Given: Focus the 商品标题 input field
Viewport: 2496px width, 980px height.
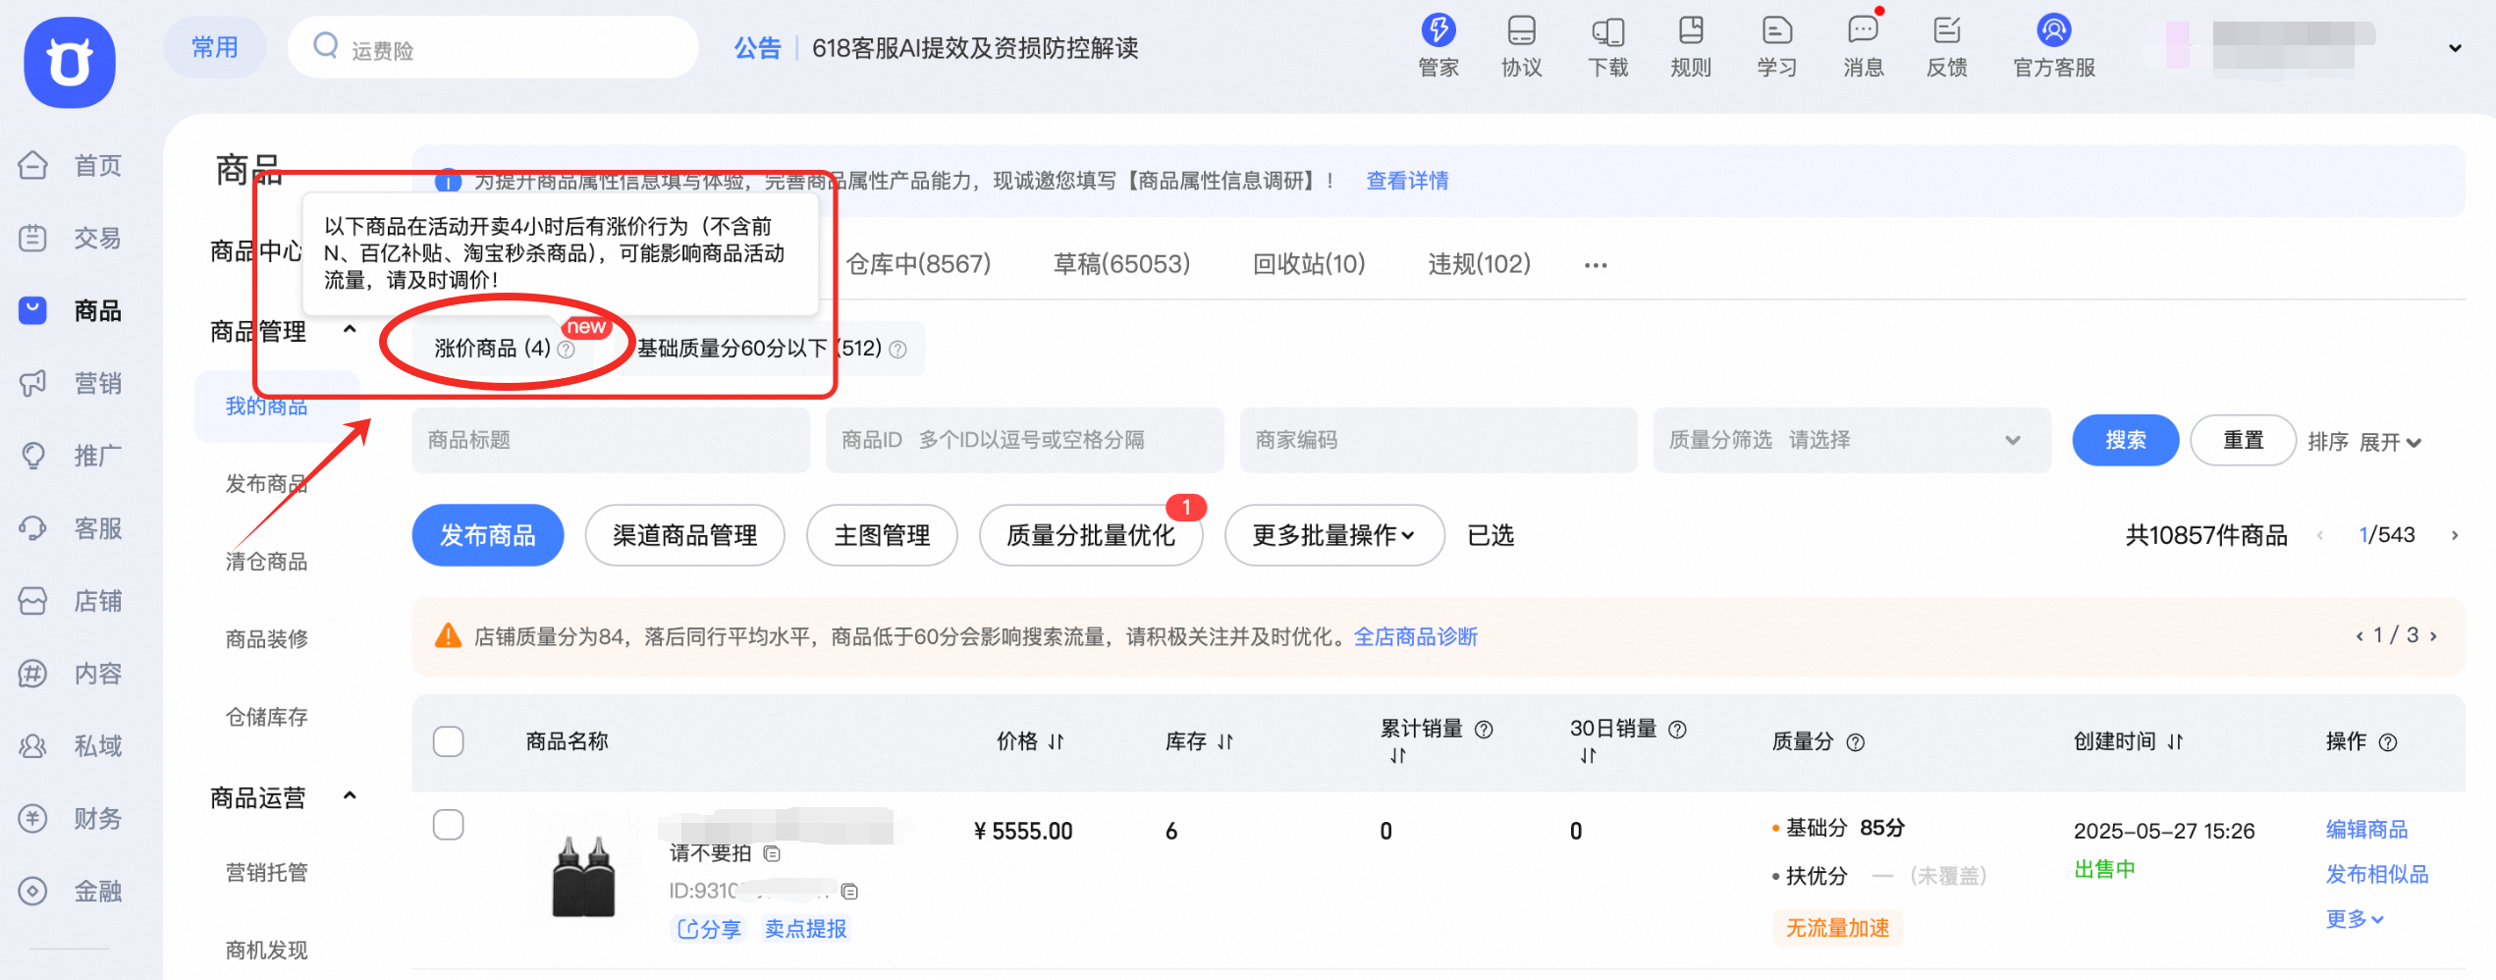Looking at the screenshot, I should pos(611,440).
